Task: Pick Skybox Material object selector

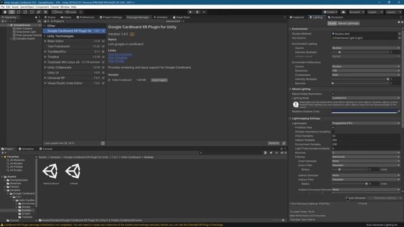Action: click(400, 33)
